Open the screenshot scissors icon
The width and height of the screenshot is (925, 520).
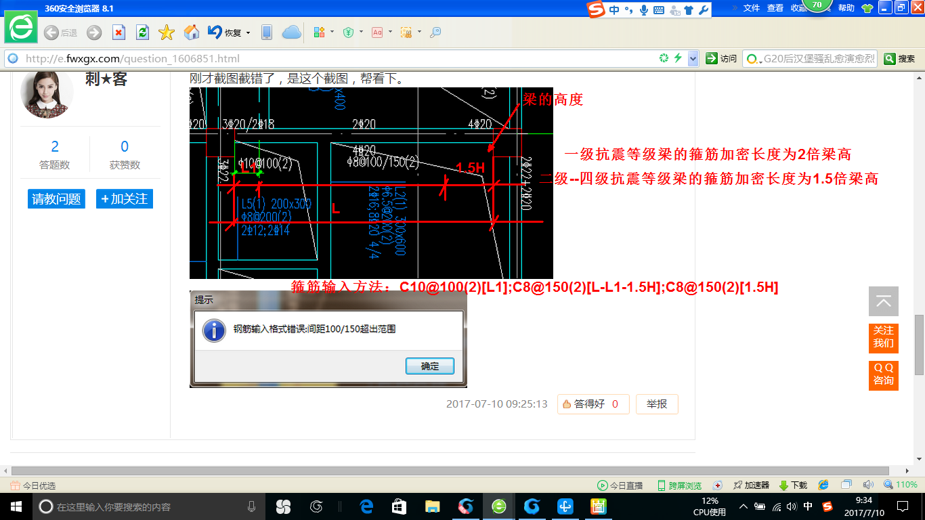[406, 32]
